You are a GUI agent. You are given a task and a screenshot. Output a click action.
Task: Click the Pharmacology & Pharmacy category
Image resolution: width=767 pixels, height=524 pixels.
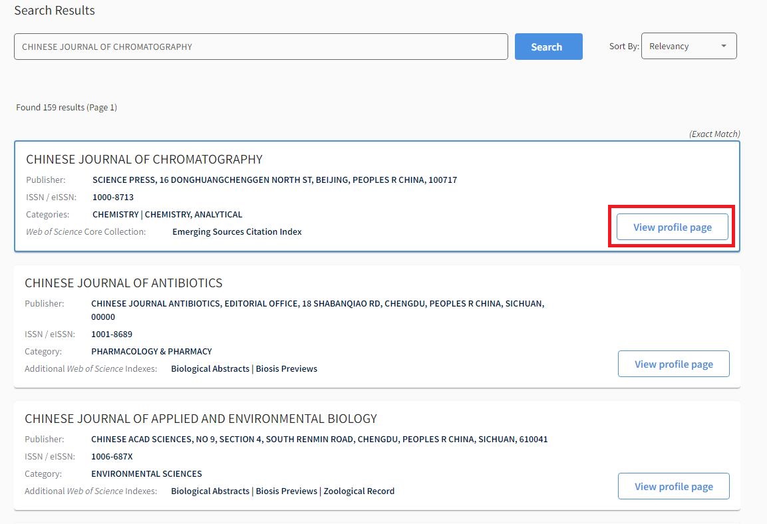(x=152, y=352)
